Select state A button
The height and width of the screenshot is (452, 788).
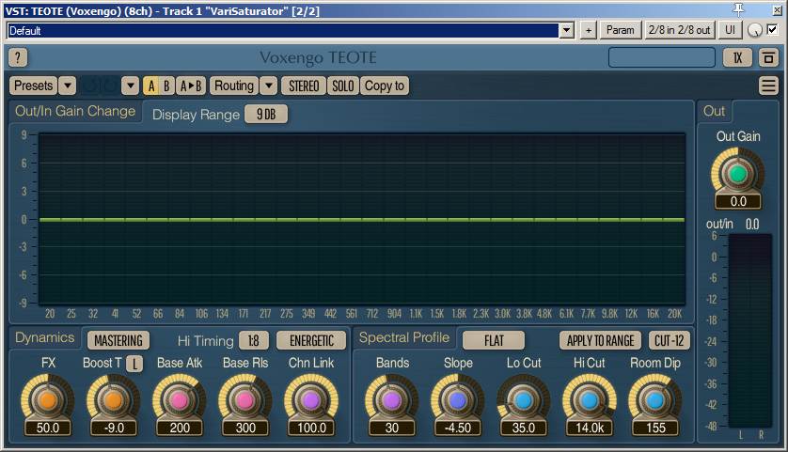point(151,86)
